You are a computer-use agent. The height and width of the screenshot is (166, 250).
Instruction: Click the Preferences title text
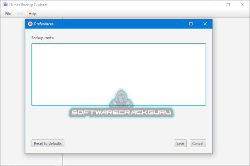[x=44, y=24]
